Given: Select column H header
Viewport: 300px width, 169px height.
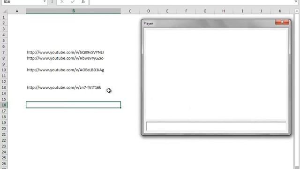Looking at the screenshot, I should 224,11.
